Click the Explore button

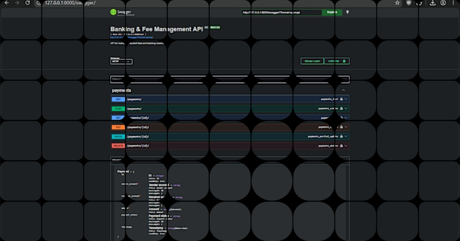click(x=332, y=12)
